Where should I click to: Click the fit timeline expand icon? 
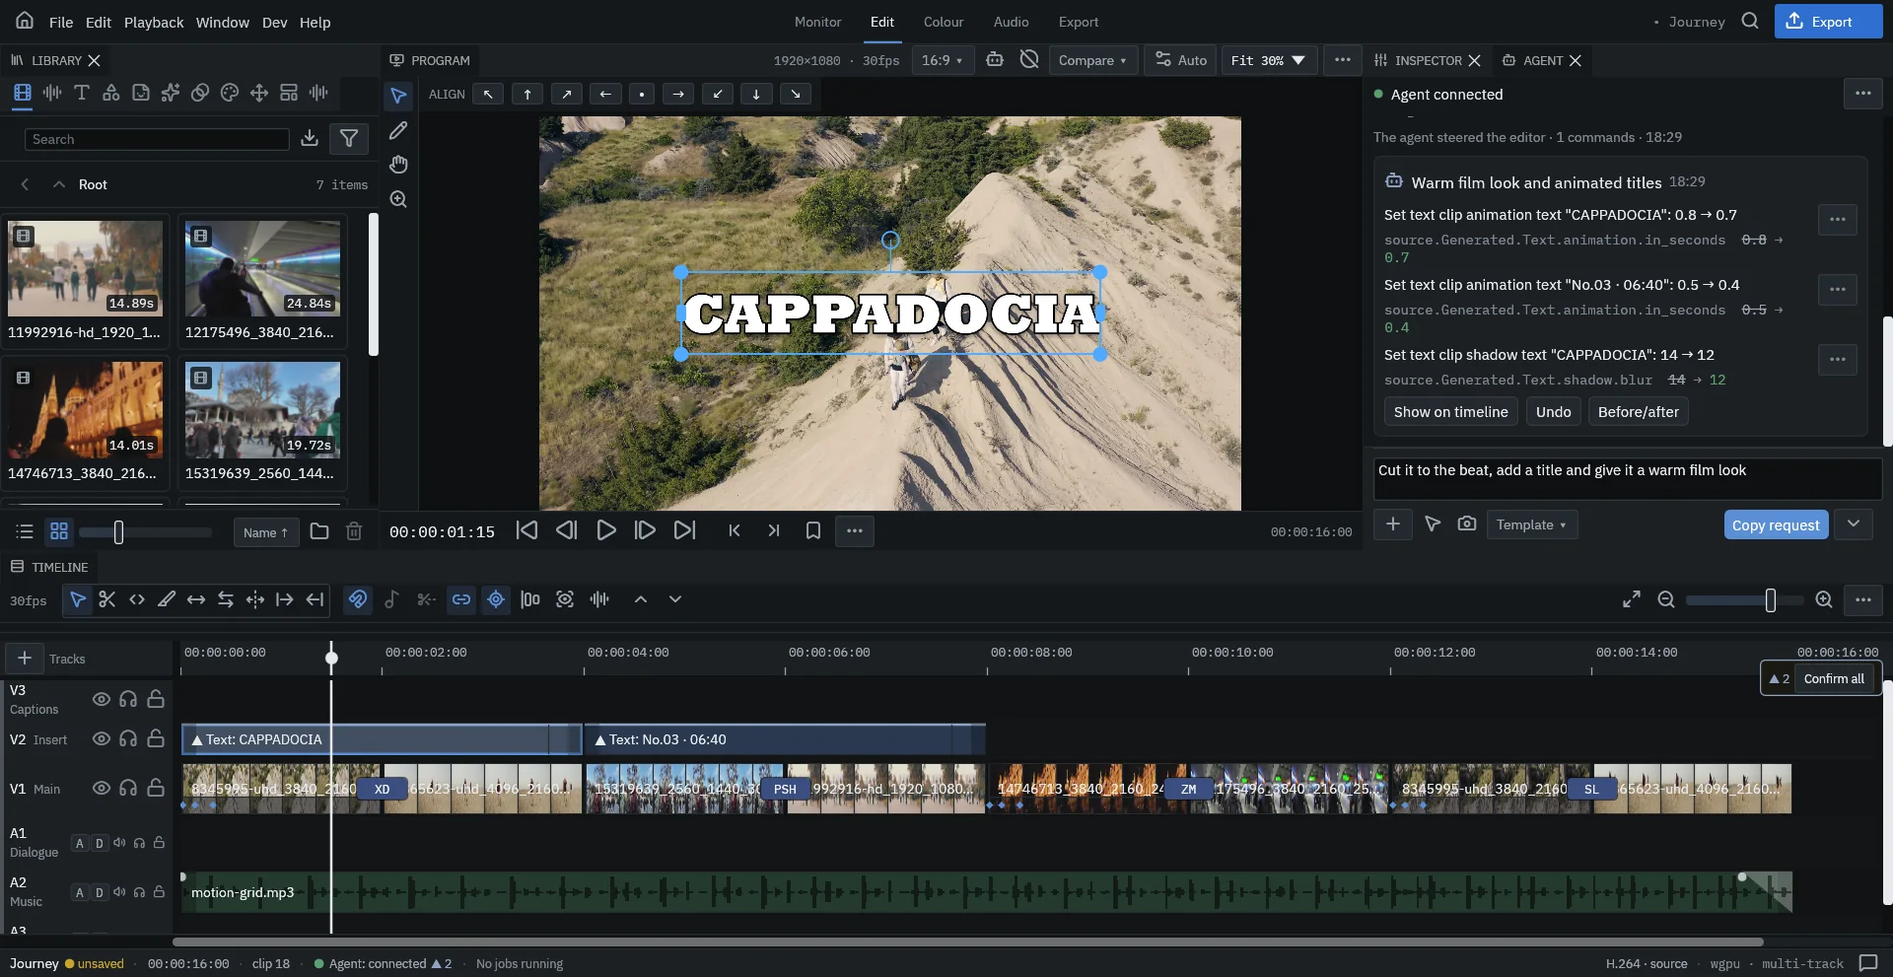[x=1632, y=599]
